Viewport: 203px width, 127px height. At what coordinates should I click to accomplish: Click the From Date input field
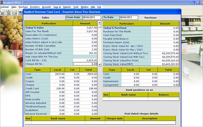pyautogui.click(x=91, y=17)
